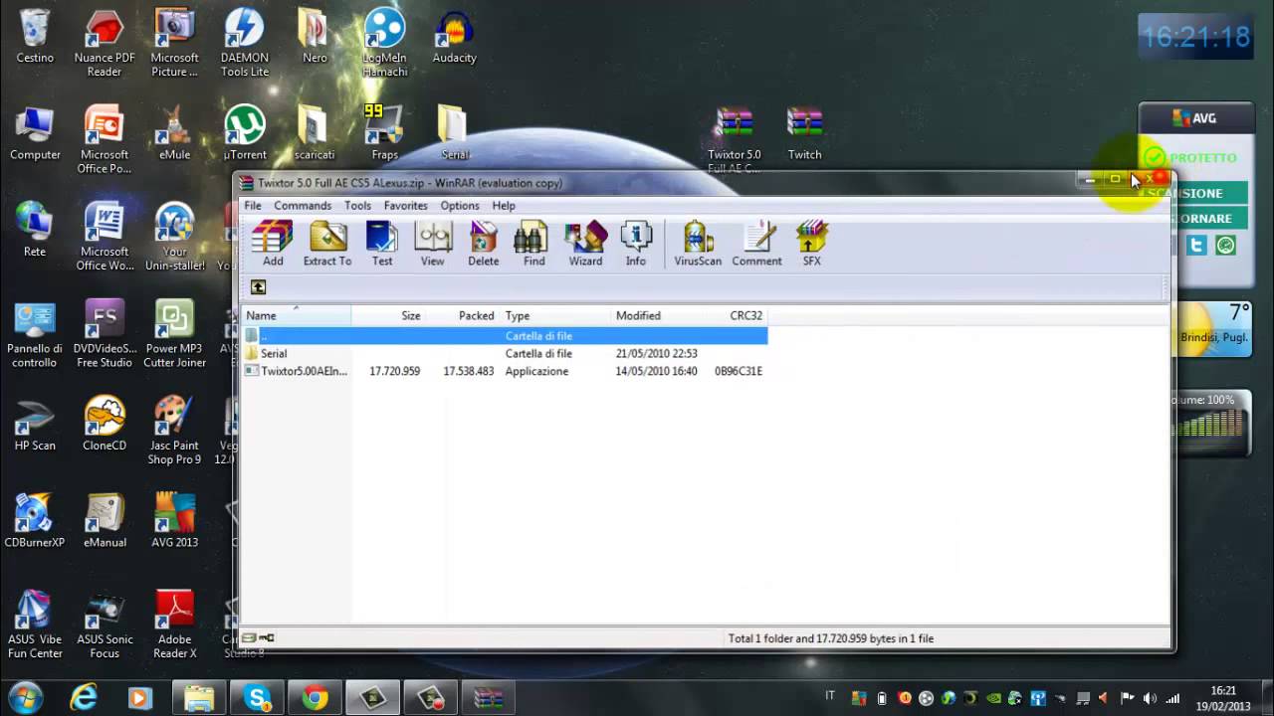The image size is (1274, 716).
Task: Open Skype from the taskbar
Action: (x=258, y=698)
